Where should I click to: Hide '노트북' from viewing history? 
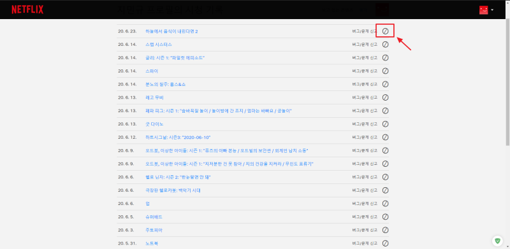click(385, 243)
